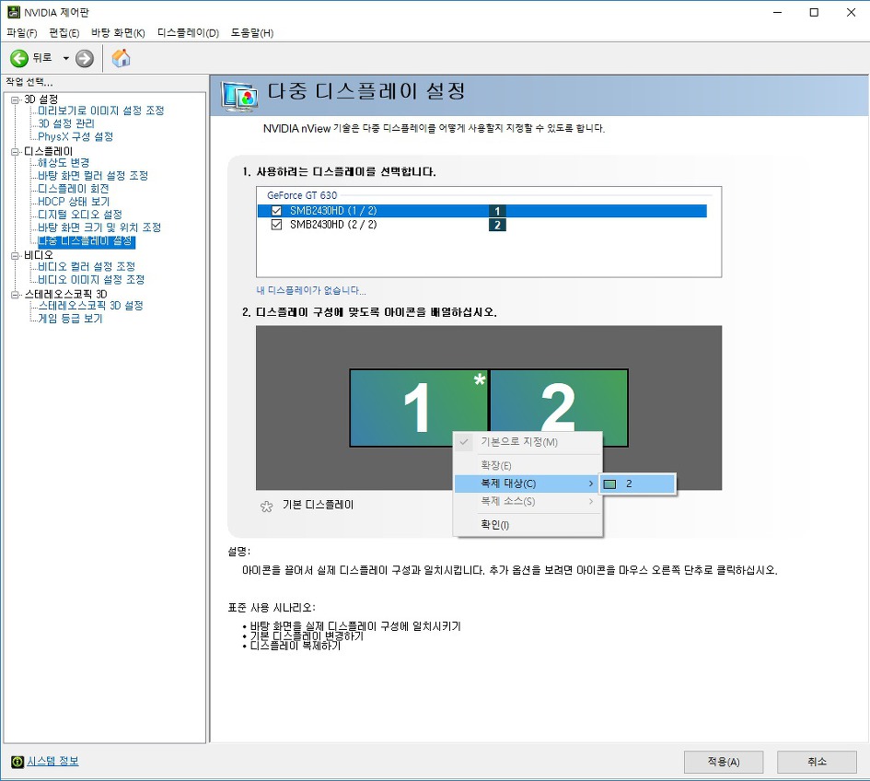Expand the 복제 대상(C) submenu arrow
This screenshot has height=781, width=870.
(591, 484)
